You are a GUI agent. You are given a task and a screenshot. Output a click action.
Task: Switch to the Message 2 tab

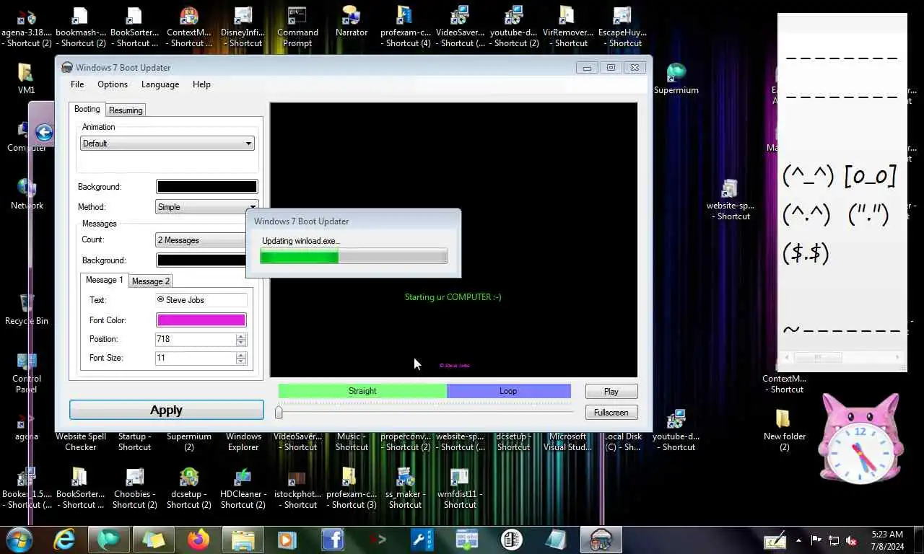[x=151, y=281]
